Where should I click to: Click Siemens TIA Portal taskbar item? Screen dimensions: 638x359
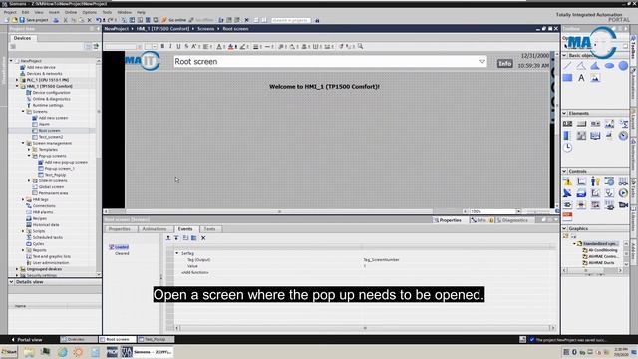coord(147,352)
